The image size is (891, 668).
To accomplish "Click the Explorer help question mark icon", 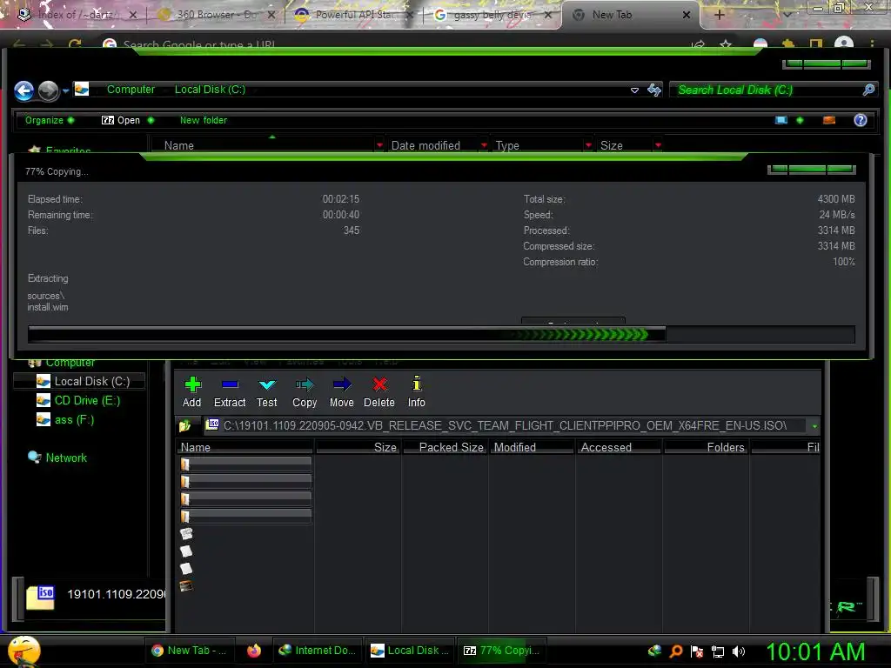I will pyautogui.click(x=861, y=120).
